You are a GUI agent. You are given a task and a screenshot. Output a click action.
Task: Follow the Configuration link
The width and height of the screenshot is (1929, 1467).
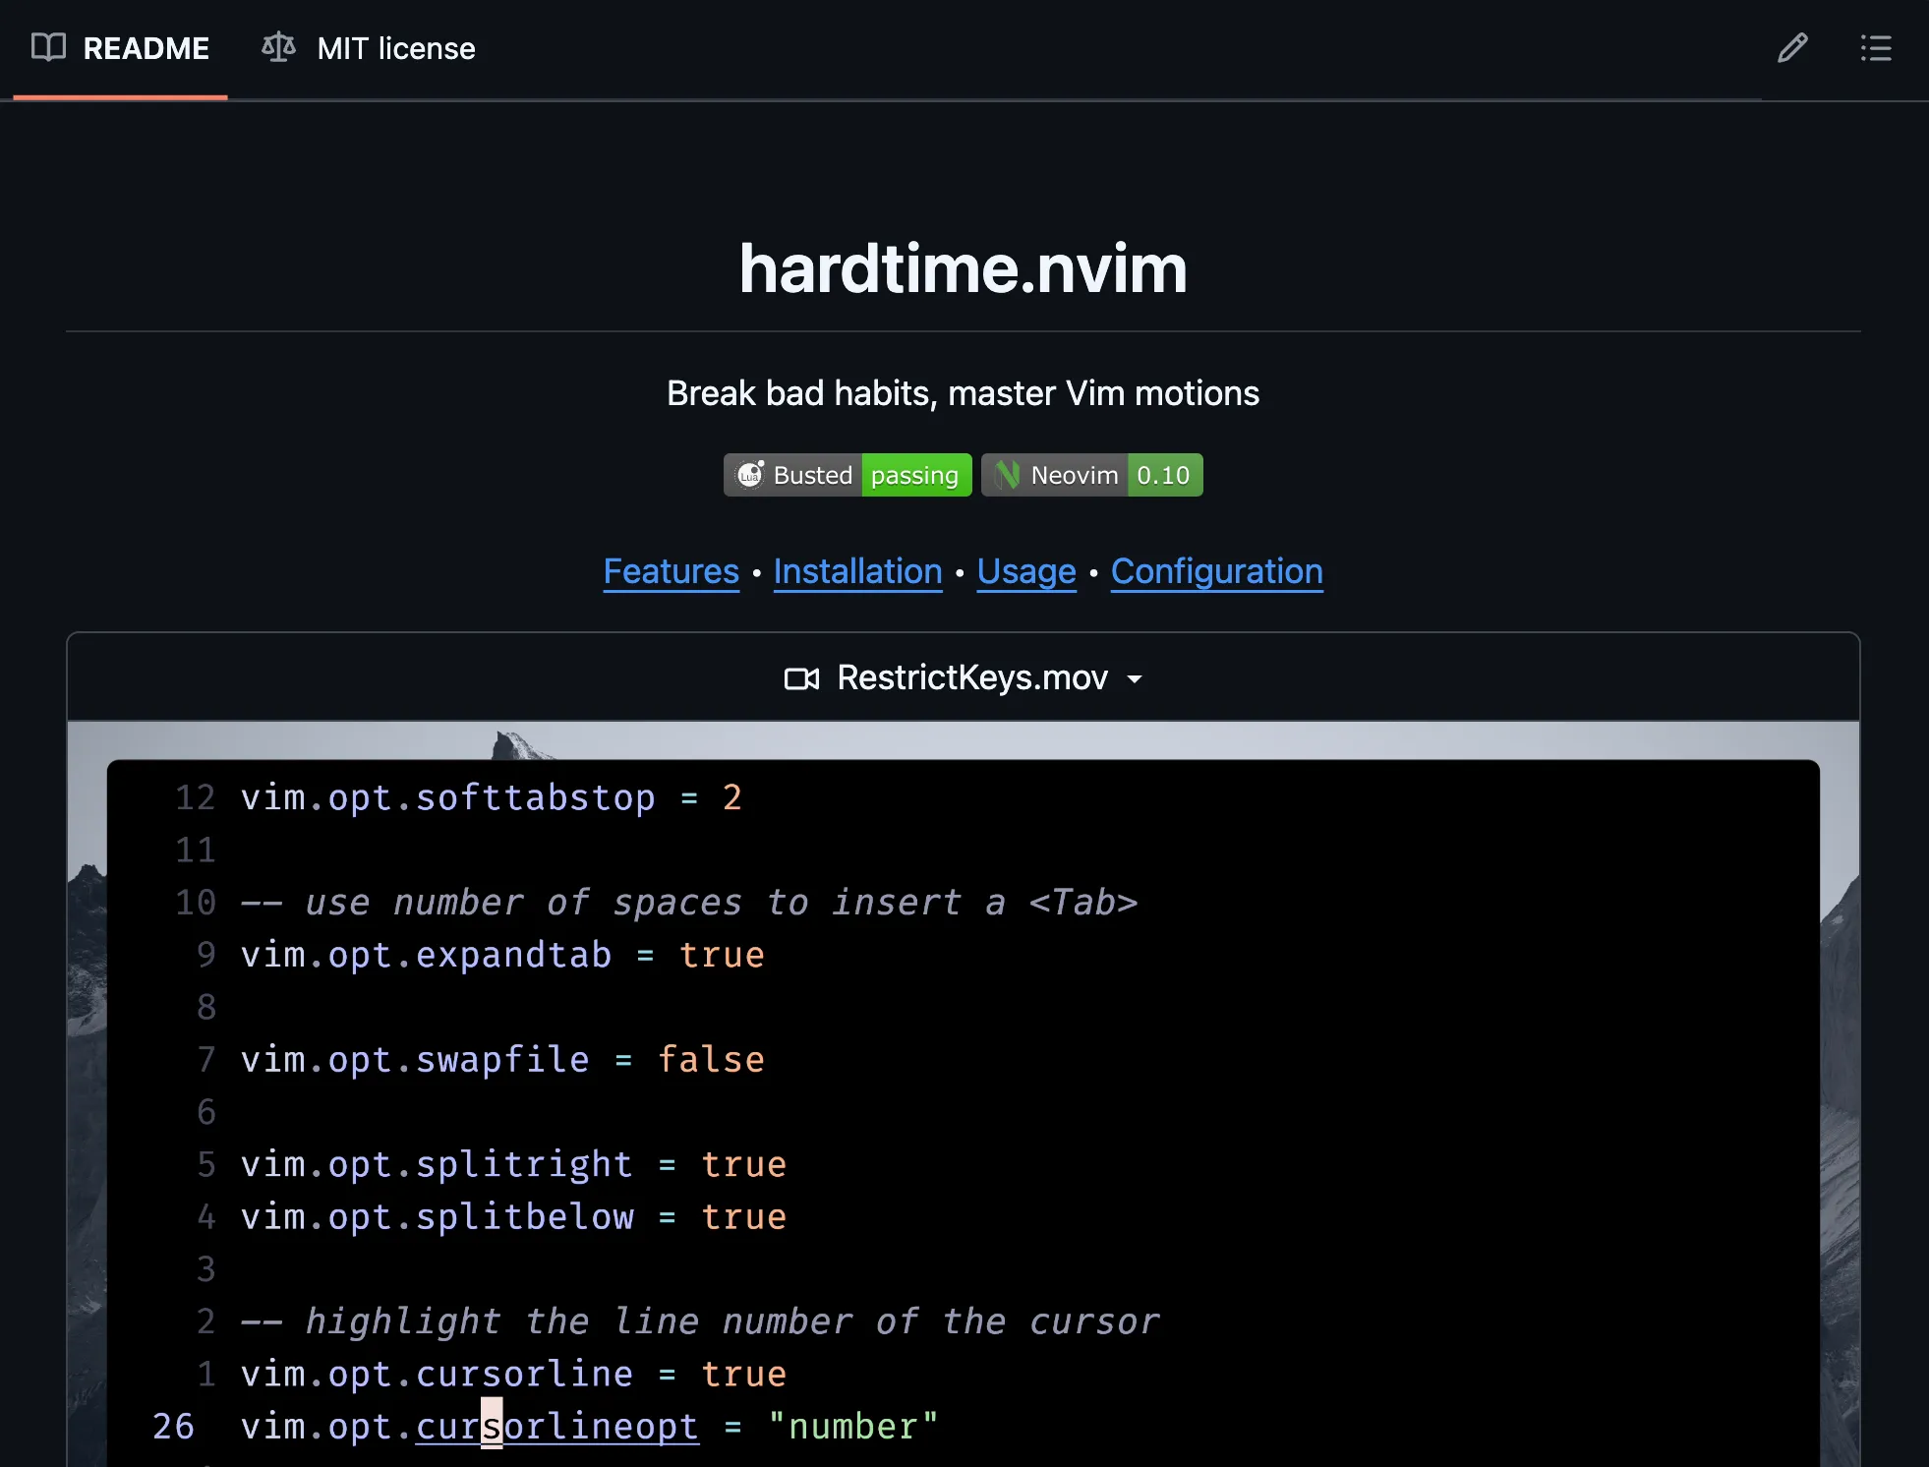[1217, 571]
